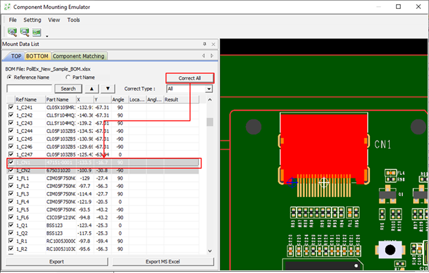The height and width of the screenshot is (273, 429).
Task: Click the tab scroll left arrow
Action: click(x=203, y=56)
